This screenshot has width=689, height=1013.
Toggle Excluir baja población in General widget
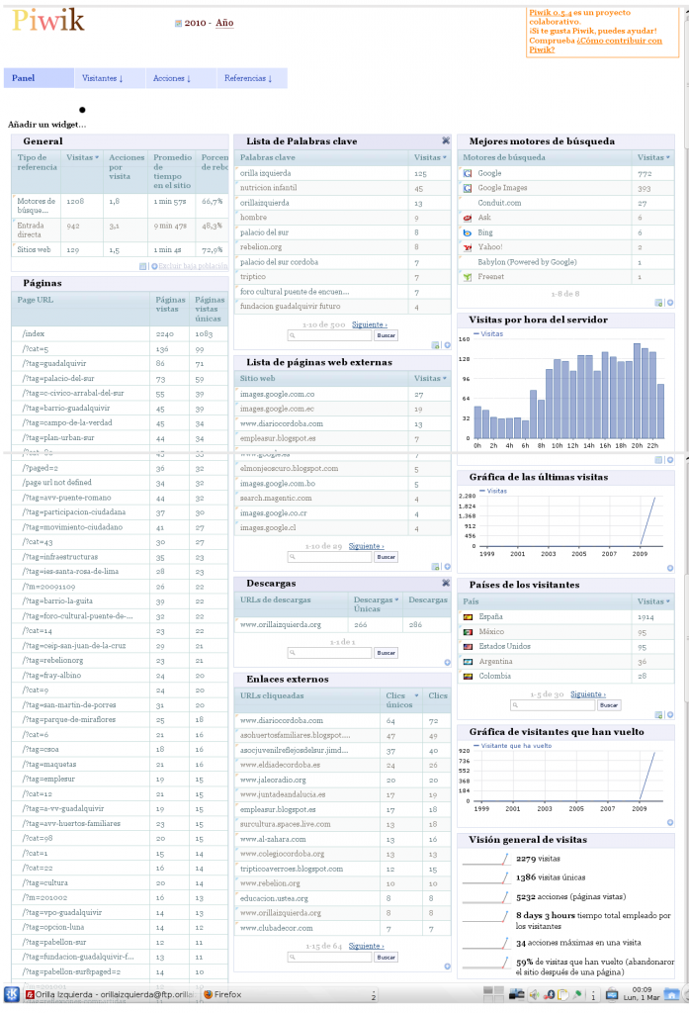coord(188,267)
